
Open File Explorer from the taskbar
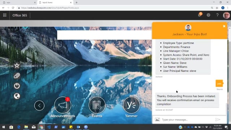click(26, 127)
